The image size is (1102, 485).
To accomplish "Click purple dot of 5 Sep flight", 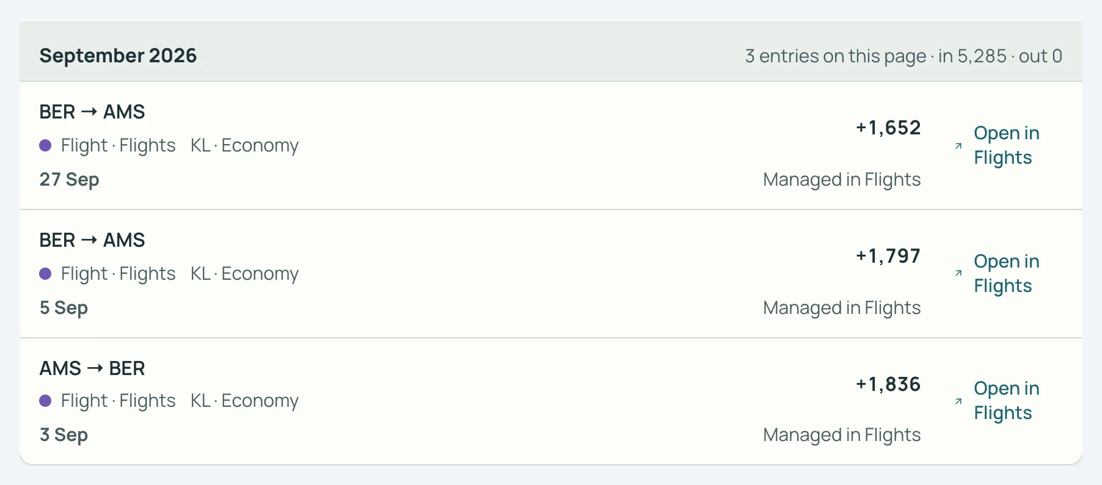I will click(x=45, y=274).
